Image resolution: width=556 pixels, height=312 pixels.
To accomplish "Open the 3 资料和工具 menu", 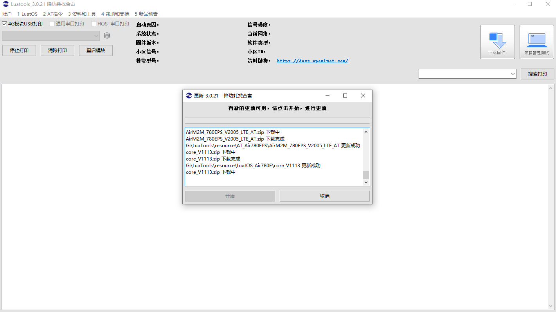I will 82,14.
